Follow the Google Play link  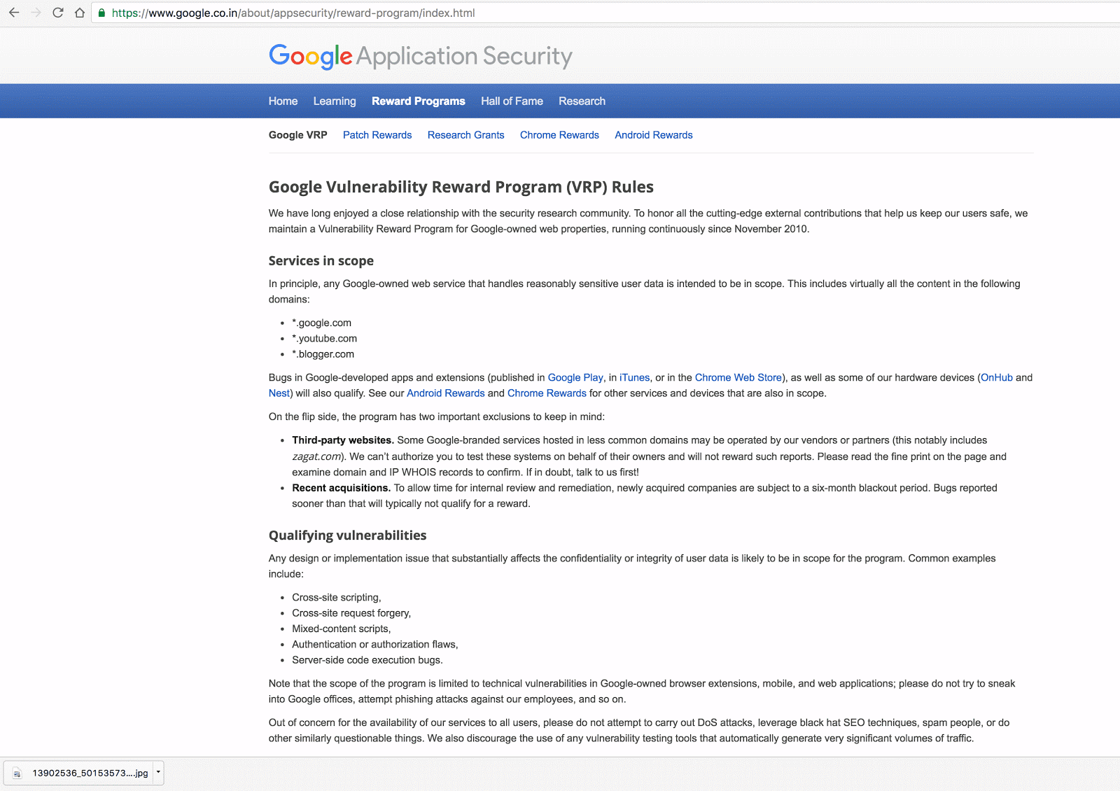click(x=575, y=377)
